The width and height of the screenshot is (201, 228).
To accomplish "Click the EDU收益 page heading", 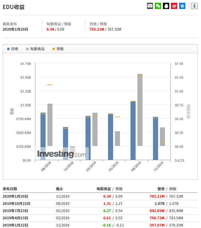I will pyautogui.click(x=14, y=7).
